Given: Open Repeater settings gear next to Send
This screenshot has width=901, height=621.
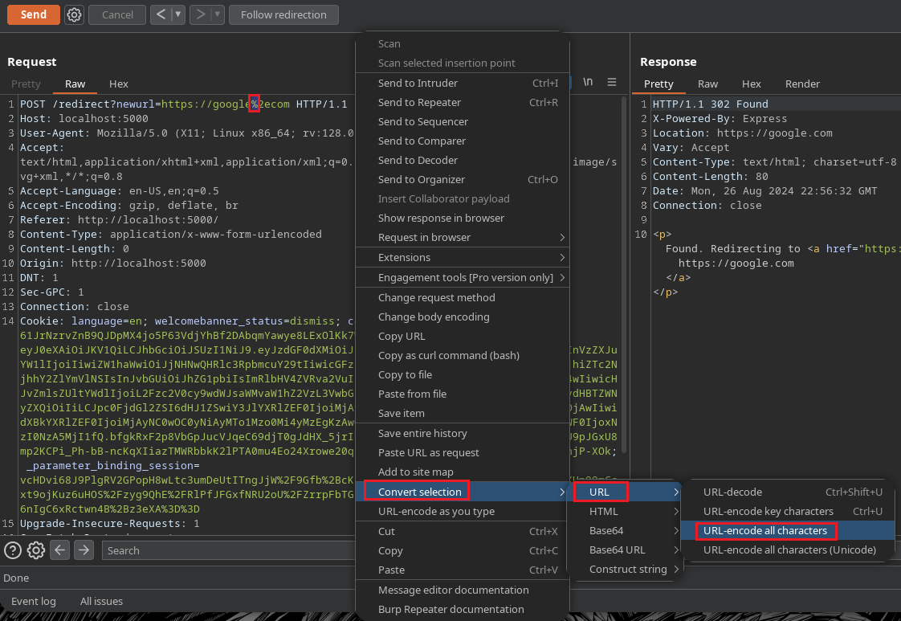Looking at the screenshot, I should [x=74, y=14].
